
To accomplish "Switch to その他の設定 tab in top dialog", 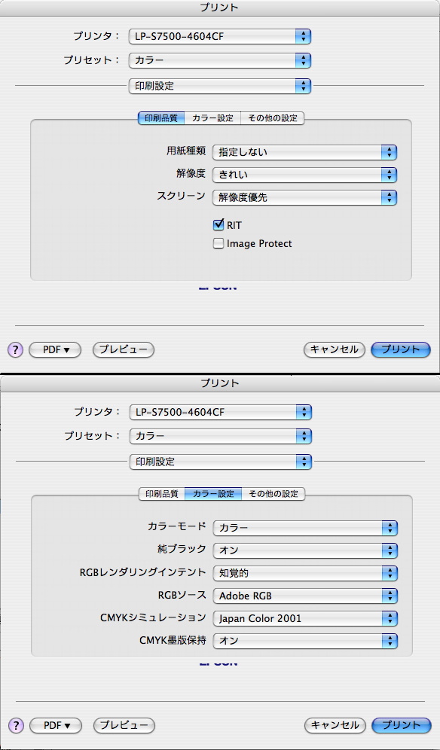I will click(x=273, y=118).
